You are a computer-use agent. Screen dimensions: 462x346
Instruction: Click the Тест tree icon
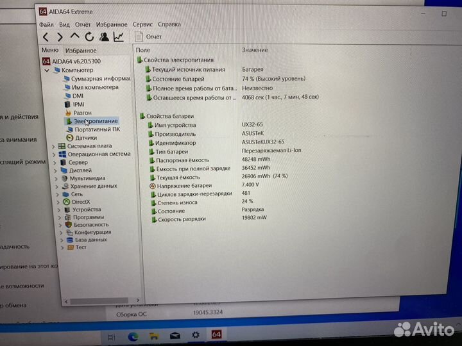(x=71, y=247)
